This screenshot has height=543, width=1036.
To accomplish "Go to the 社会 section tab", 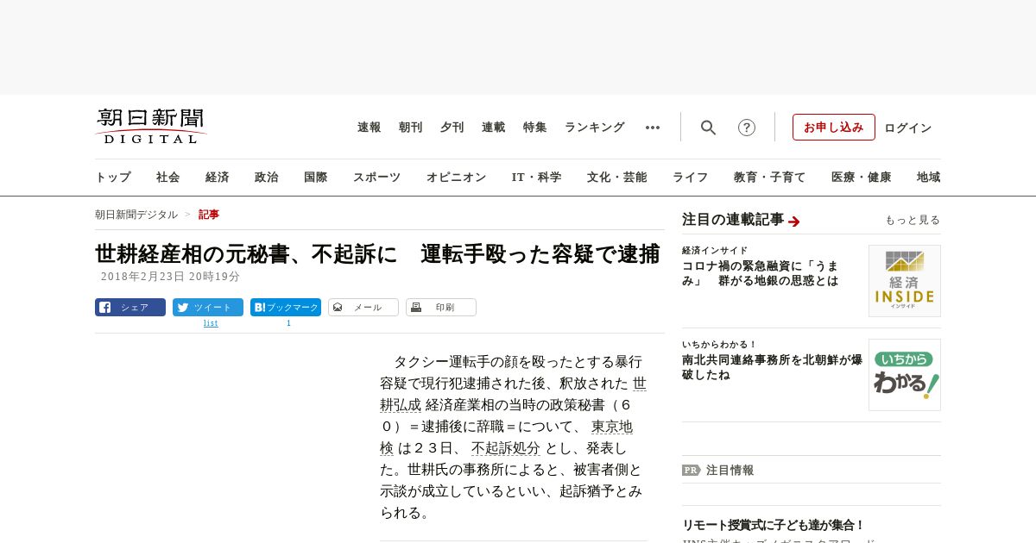I will point(168,178).
